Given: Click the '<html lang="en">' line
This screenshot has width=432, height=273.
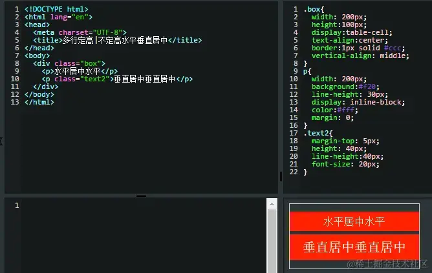Looking at the screenshot, I should [58, 17].
